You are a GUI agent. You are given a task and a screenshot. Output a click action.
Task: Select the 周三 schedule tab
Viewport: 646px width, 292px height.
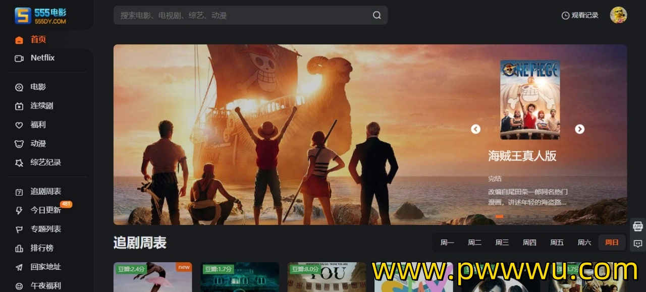coord(502,243)
